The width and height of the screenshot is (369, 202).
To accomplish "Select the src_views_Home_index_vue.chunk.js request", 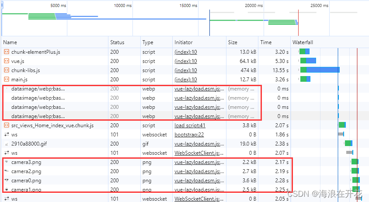I will click(x=52, y=125).
